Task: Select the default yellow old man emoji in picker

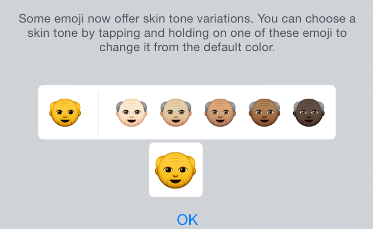Action: pyautogui.click(x=65, y=112)
